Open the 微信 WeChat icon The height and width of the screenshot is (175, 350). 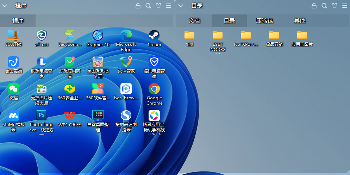point(13,89)
